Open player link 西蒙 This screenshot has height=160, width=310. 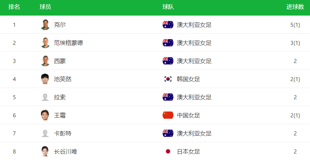(x=60, y=61)
